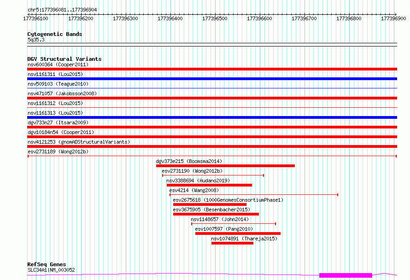Select the nsv1148657 thin line feature
The width and height of the screenshot is (410, 280).
pos(234,224)
